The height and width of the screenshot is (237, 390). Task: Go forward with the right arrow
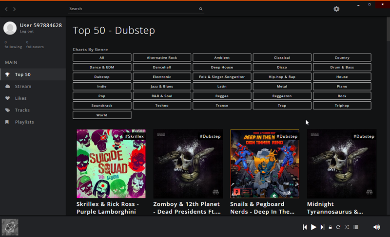click(x=15, y=9)
